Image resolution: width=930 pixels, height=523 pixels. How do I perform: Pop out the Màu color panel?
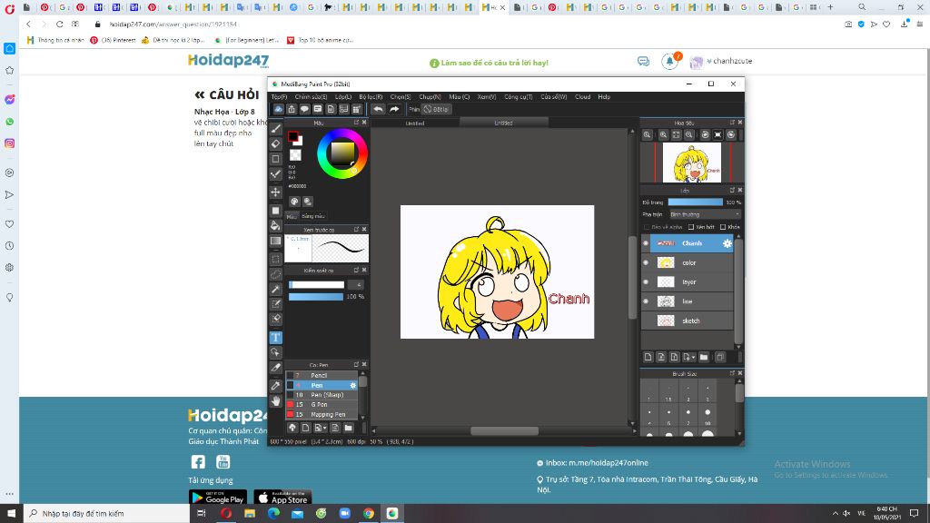[x=356, y=123]
